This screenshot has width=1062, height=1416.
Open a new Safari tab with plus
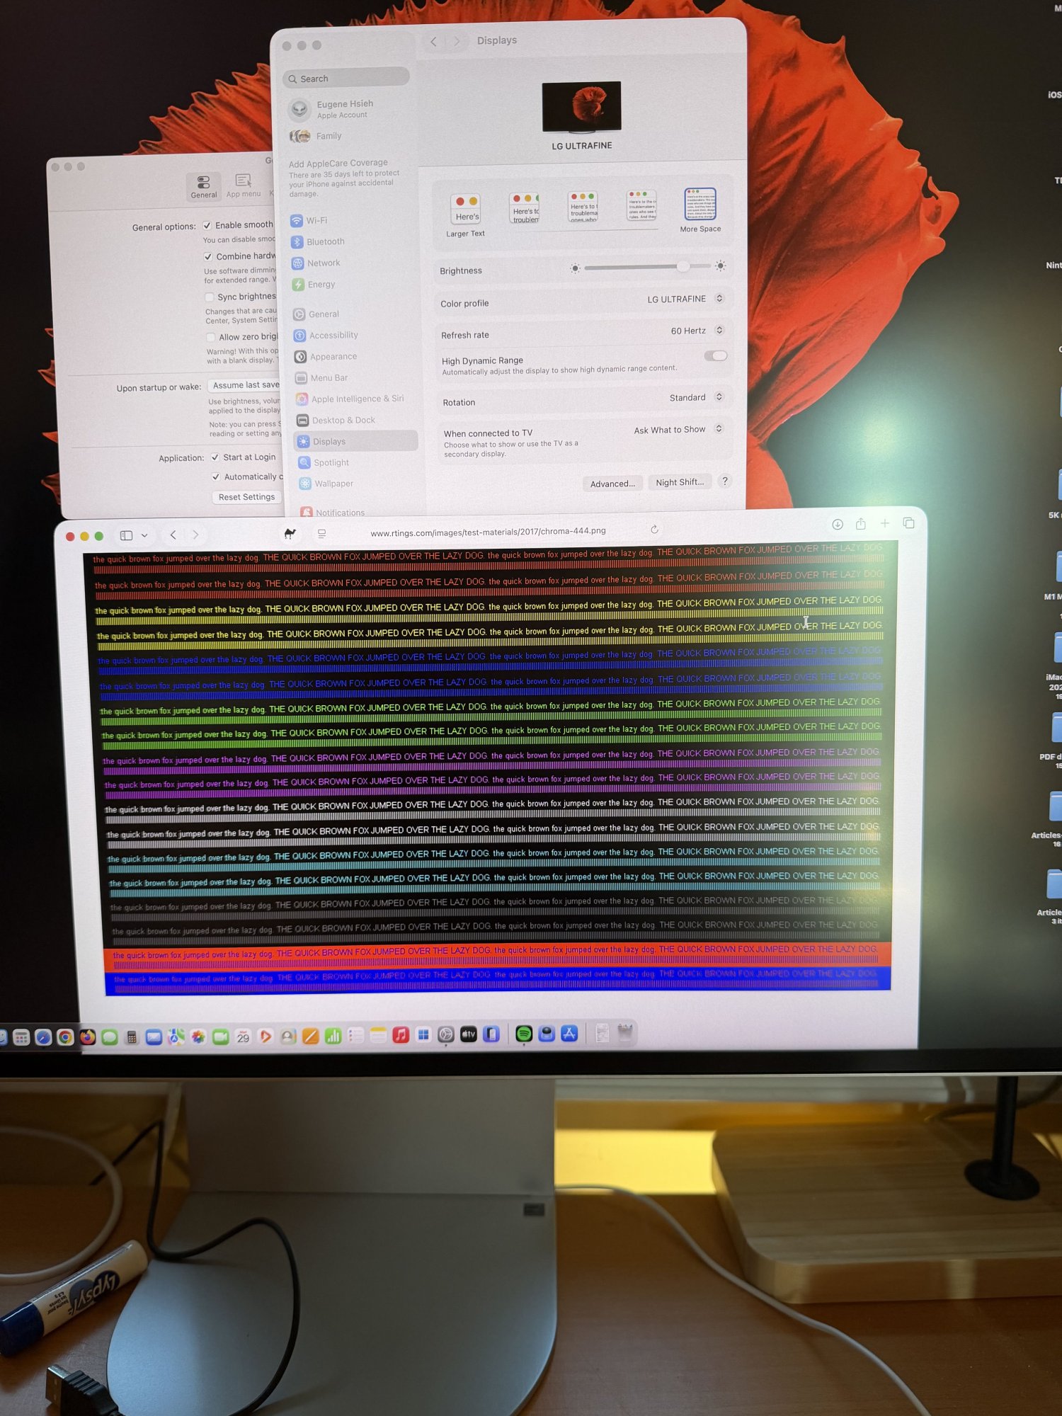(885, 523)
